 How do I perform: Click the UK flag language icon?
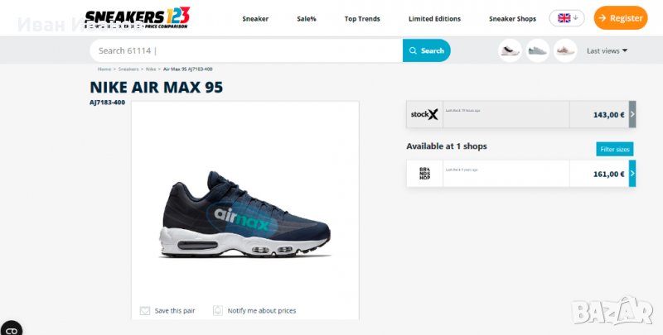tap(564, 18)
